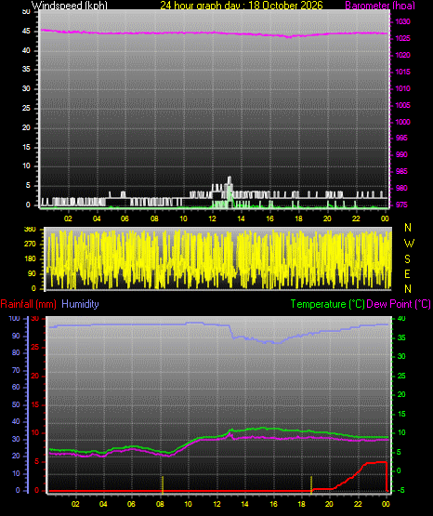Click the -5 value on the temperature axis
This screenshot has width=433, height=516.
(x=400, y=491)
